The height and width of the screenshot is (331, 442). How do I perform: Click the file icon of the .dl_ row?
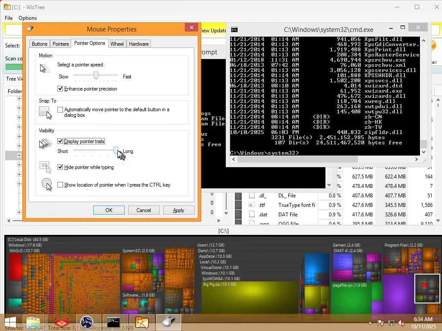pos(252,195)
